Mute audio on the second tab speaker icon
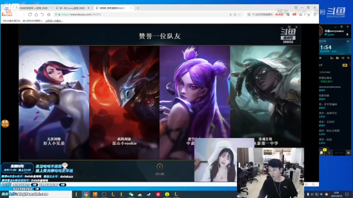The height and width of the screenshot is (198, 353). point(88,8)
